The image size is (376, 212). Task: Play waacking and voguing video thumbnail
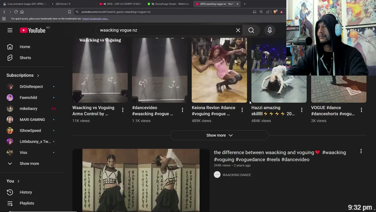[x=141, y=180]
